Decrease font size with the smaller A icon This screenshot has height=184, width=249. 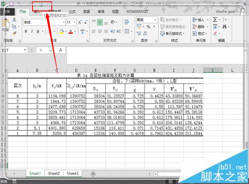(86, 22)
